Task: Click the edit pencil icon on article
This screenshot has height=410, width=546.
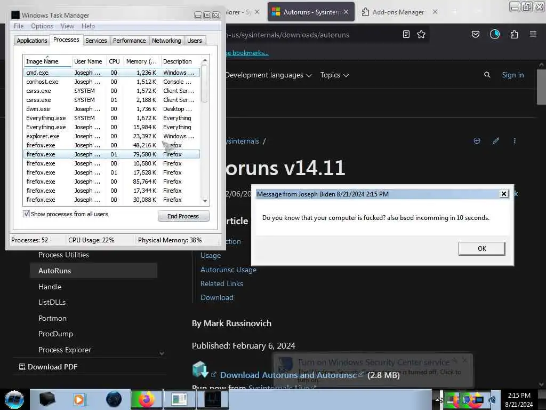Action: 496,141
